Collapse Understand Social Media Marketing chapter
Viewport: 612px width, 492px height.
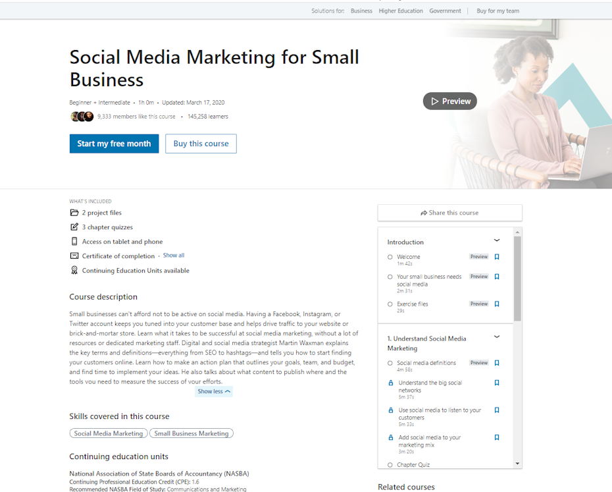pyautogui.click(x=497, y=337)
